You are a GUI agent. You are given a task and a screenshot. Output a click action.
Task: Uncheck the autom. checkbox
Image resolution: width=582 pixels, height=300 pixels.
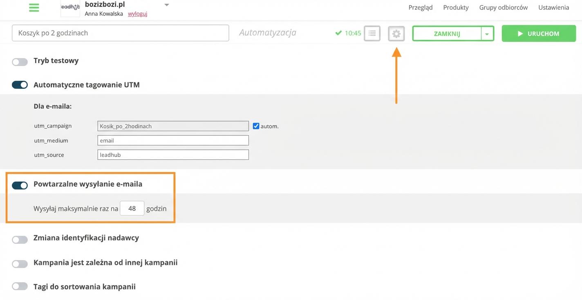click(256, 126)
